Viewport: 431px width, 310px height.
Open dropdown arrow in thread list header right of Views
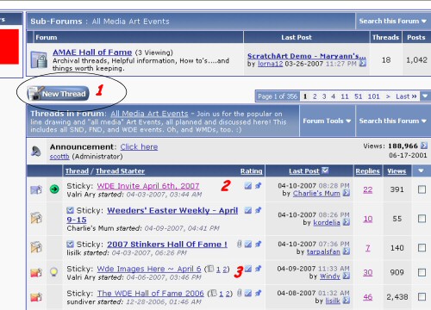pos(421,171)
